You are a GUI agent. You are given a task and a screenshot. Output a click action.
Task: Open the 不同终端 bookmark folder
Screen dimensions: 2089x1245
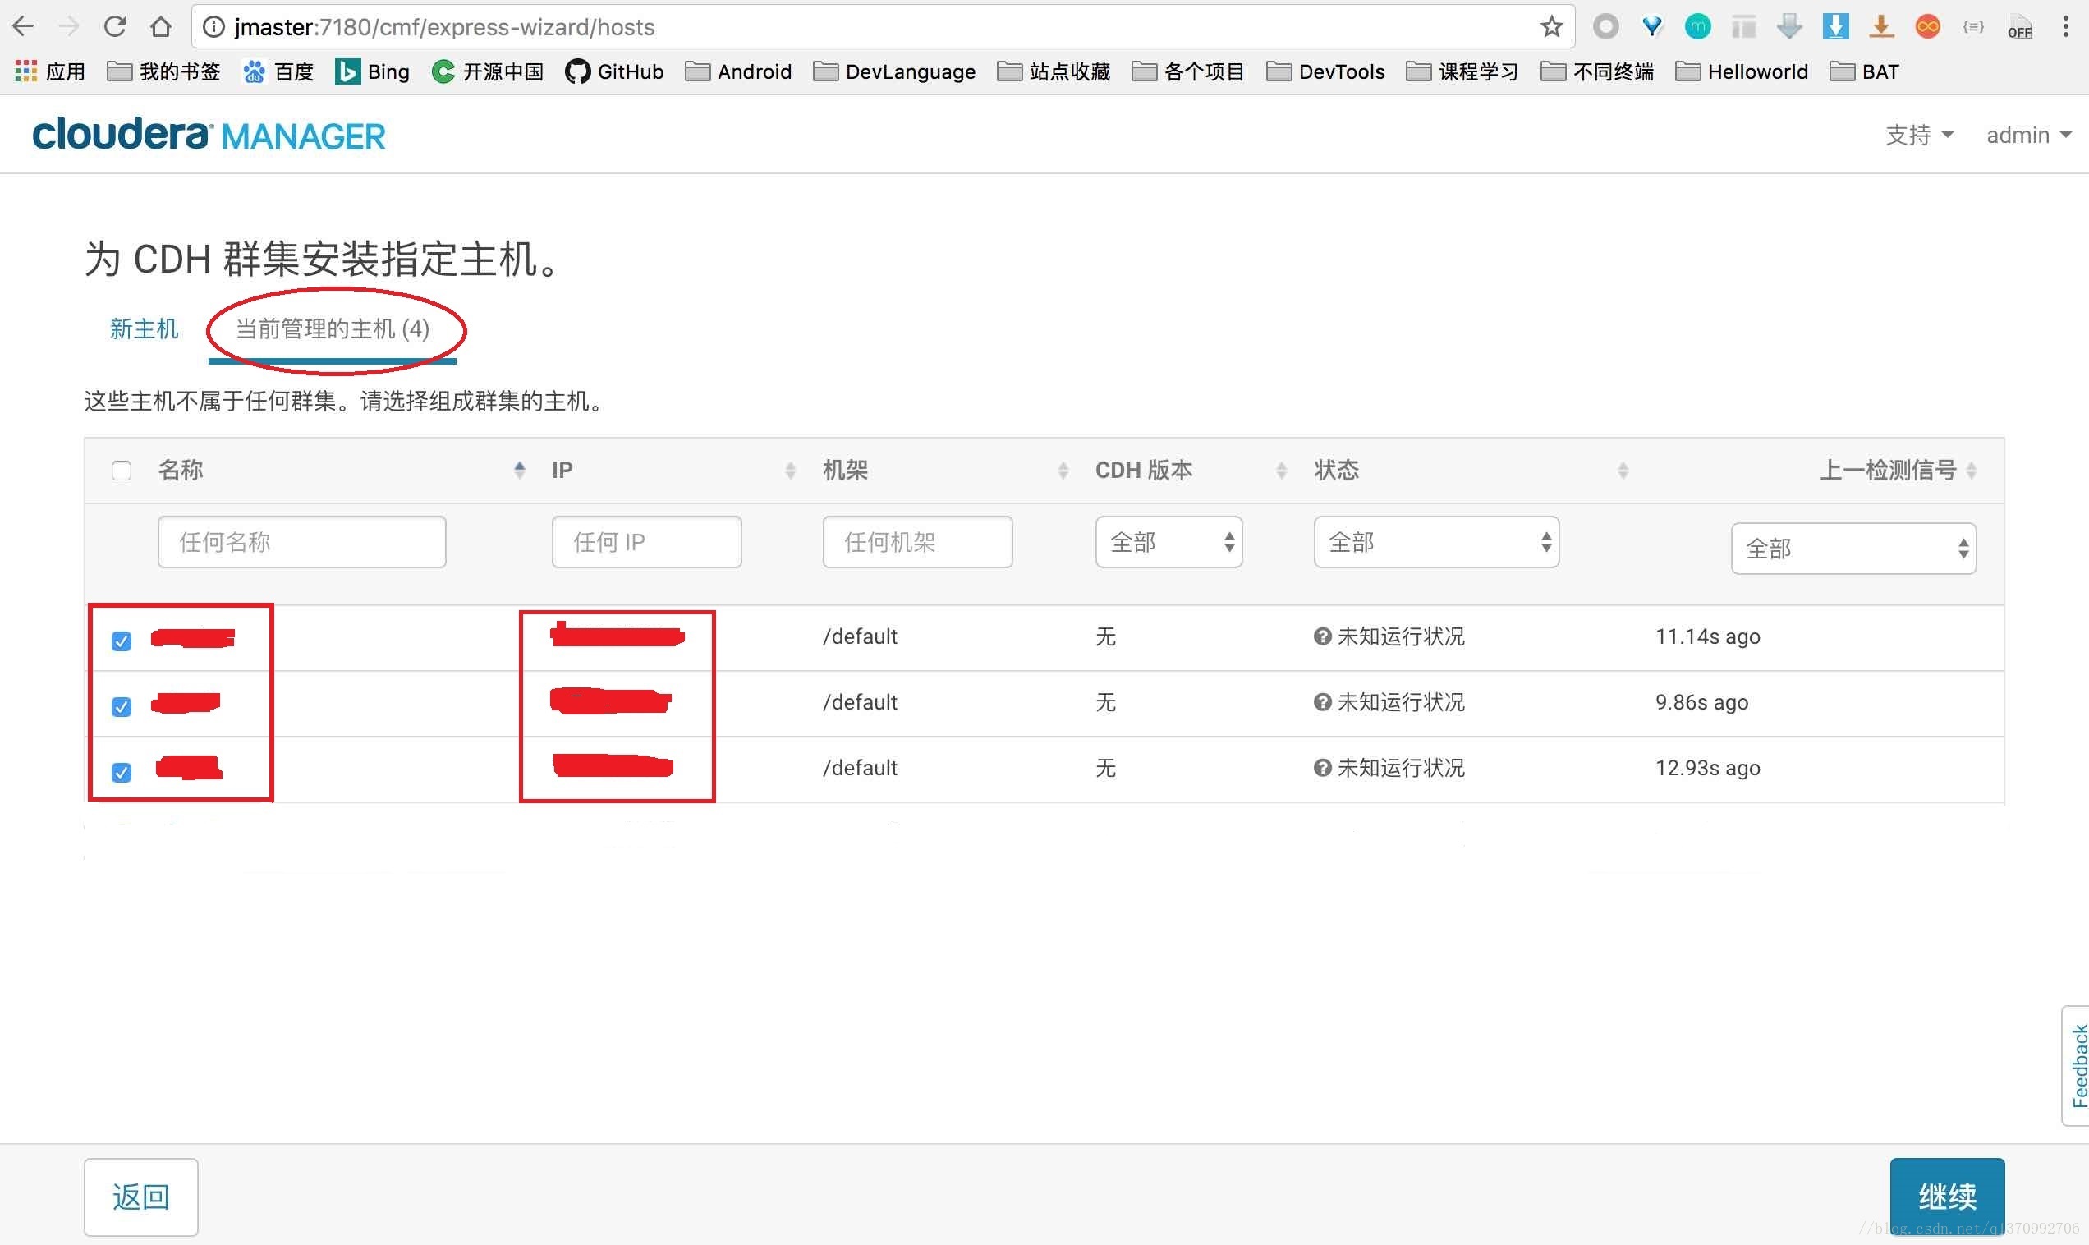(1598, 71)
